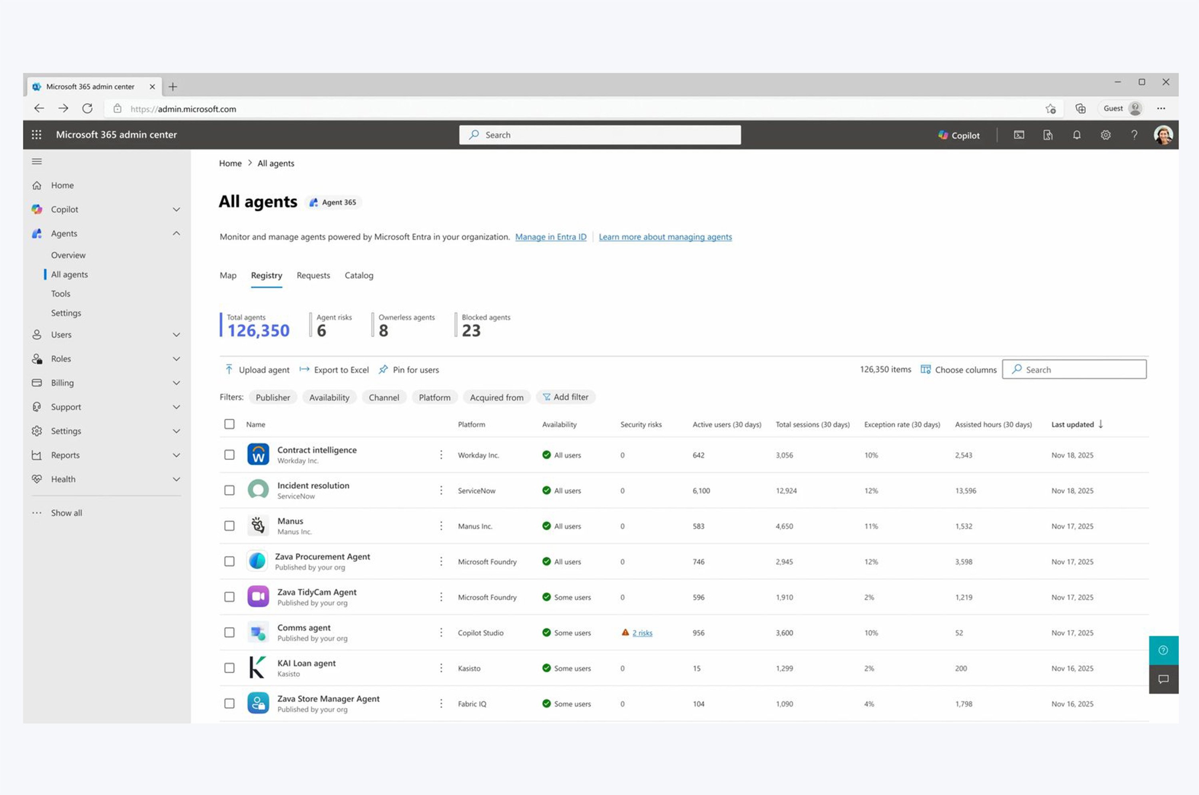Open the floating help pane button

(x=1163, y=650)
